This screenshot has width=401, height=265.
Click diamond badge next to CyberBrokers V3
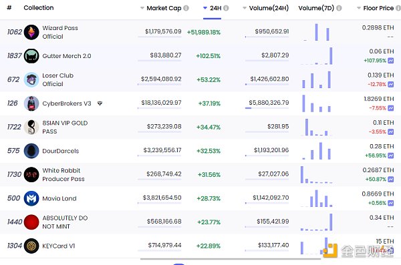100,103
